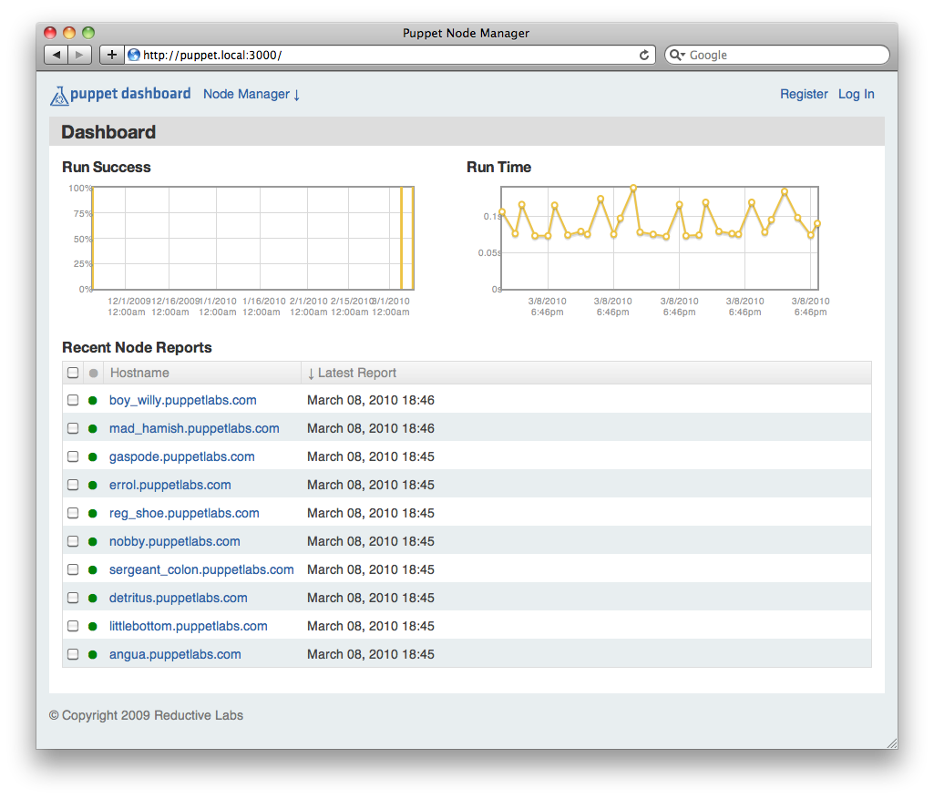Check the box for gaspode.puppetlabs.com
Image resolution: width=934 pixels, height=799 pixels.
[x=73, y=456]
